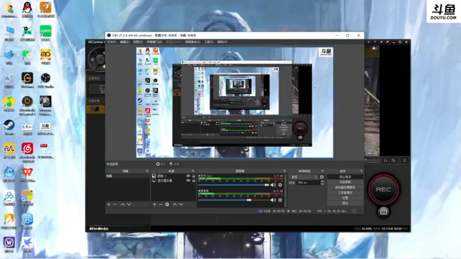461x259 pixels.
Task: Toggle visibility eye of image source
Action: tap(188, 176)
